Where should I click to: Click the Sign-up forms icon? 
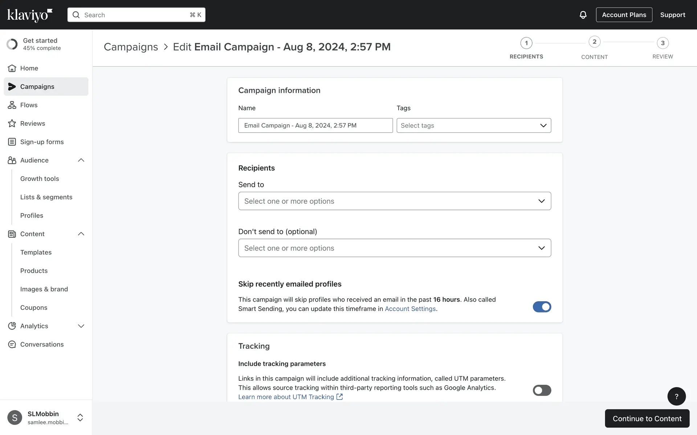(12, 142)
